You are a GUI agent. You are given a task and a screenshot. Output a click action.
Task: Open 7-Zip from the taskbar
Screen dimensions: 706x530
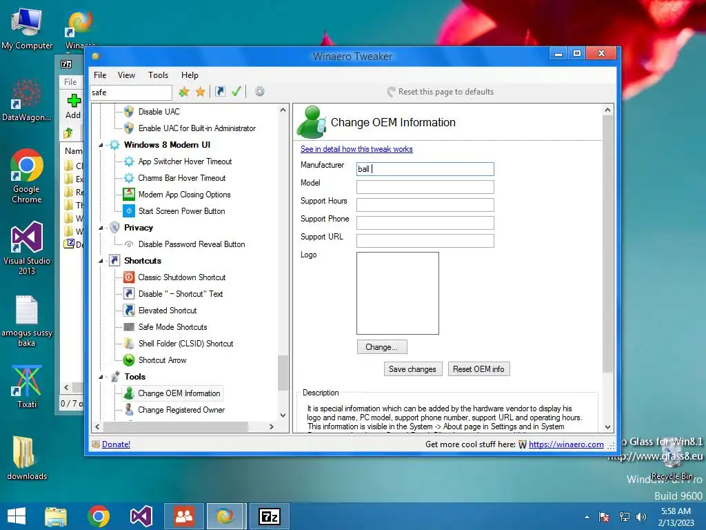pos(270,516)
